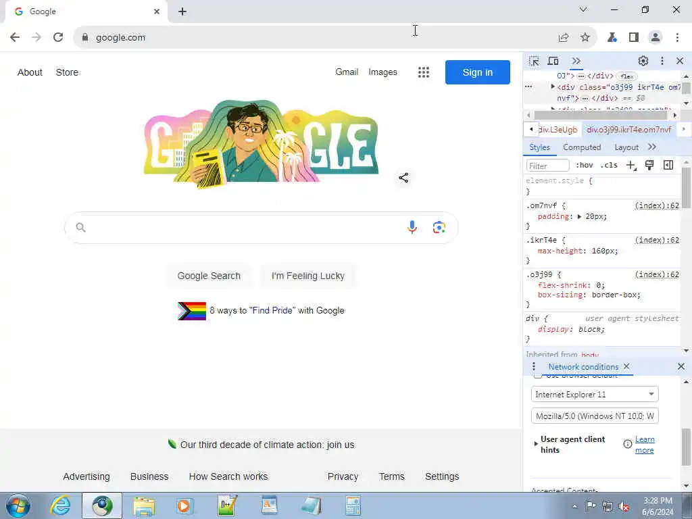Open the Windows Start menu

pos(18,505)
